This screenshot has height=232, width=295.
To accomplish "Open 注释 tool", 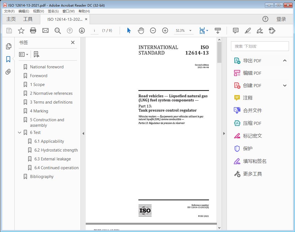I will point(243,98).
